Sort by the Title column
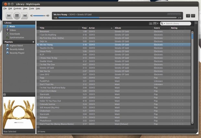 [58, 28]
